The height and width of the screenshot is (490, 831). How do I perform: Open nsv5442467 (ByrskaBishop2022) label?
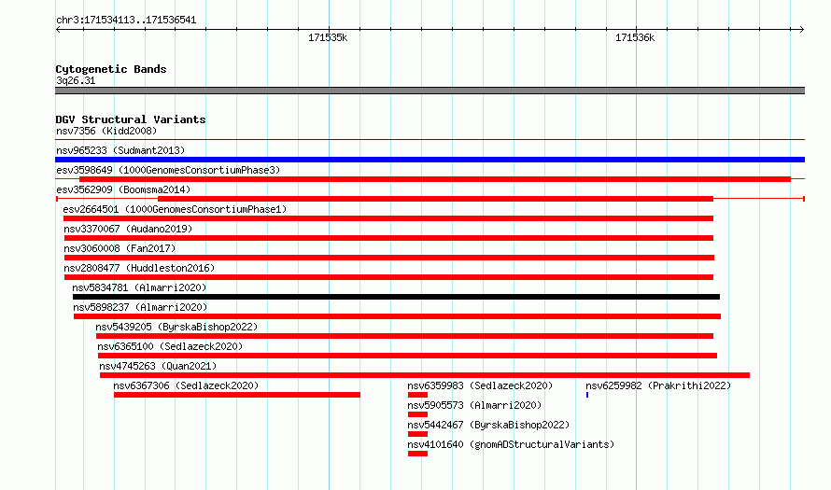[488, 425]
